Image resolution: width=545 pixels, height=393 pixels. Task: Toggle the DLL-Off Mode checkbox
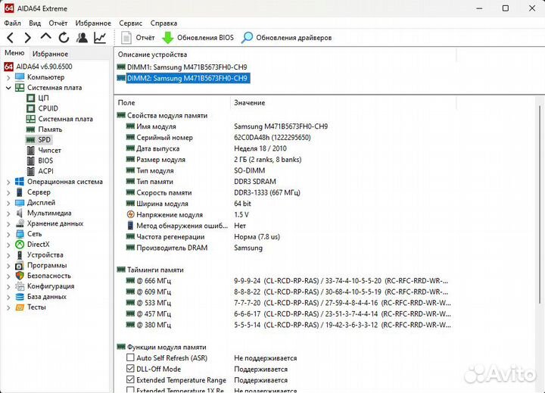[130, 369]
